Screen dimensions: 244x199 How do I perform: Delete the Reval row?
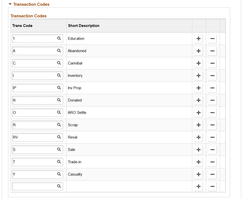click(x=212, y=137)
